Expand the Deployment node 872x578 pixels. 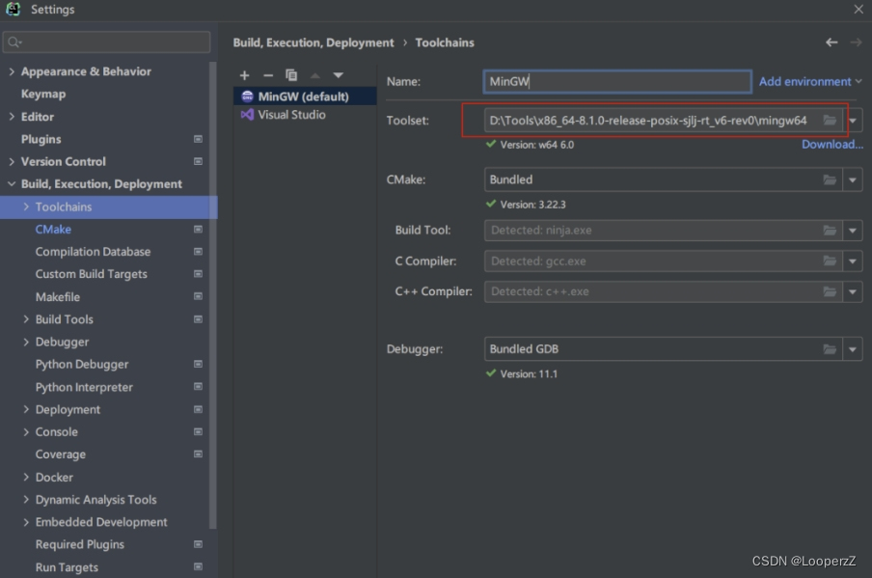tap(26, 409)
